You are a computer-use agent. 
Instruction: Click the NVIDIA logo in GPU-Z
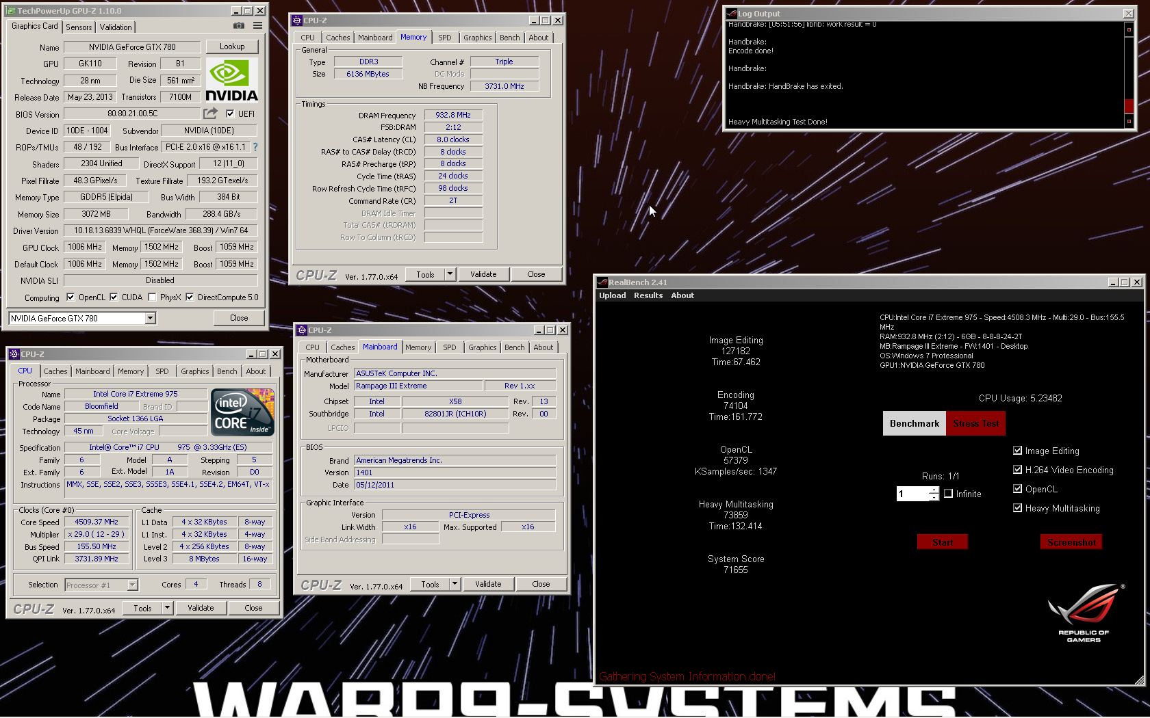pyautogui.click(x=231, y=80)
